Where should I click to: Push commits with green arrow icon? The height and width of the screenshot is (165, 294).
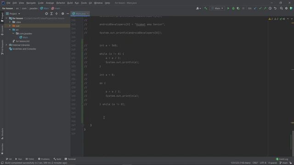click(265, 8)
